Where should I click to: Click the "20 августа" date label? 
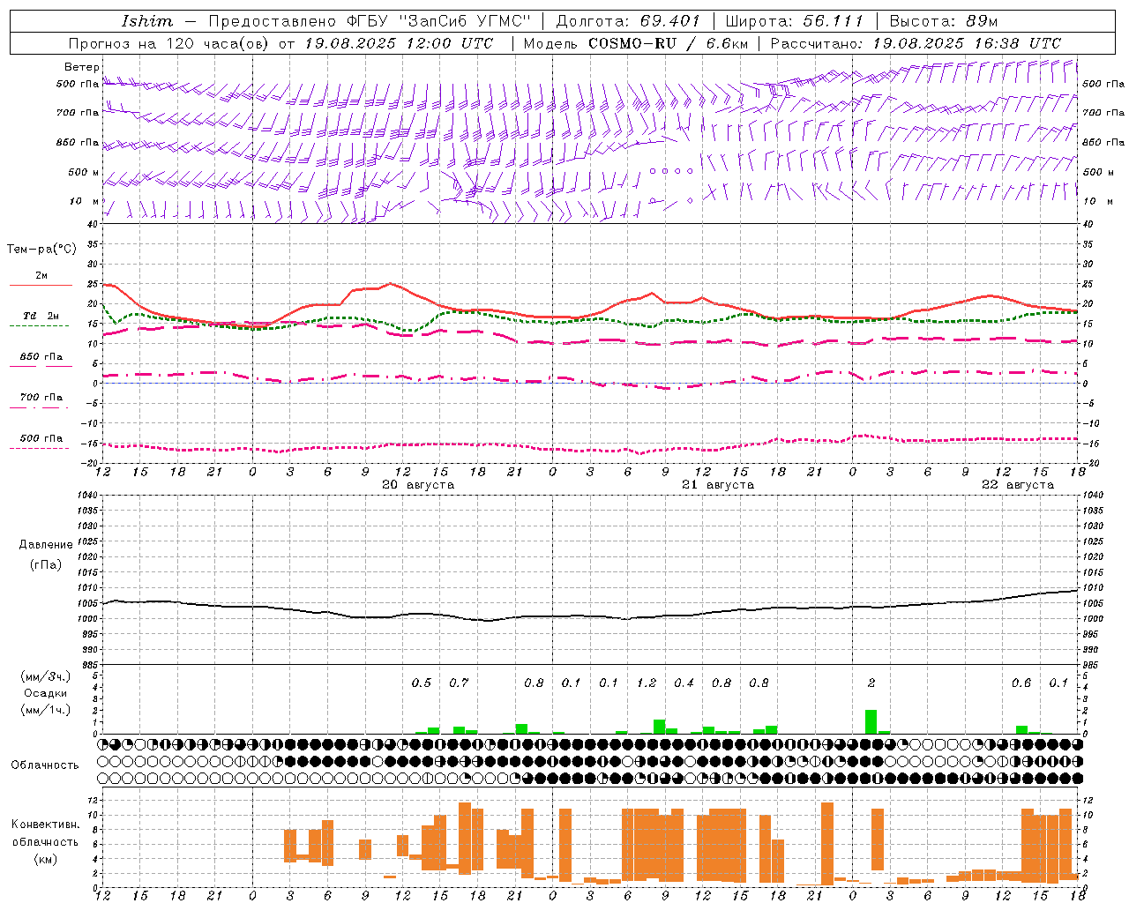click(418, 485)
